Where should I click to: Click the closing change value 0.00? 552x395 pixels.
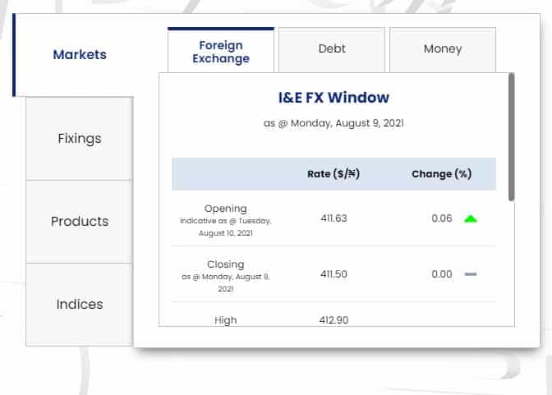point(442,274)
